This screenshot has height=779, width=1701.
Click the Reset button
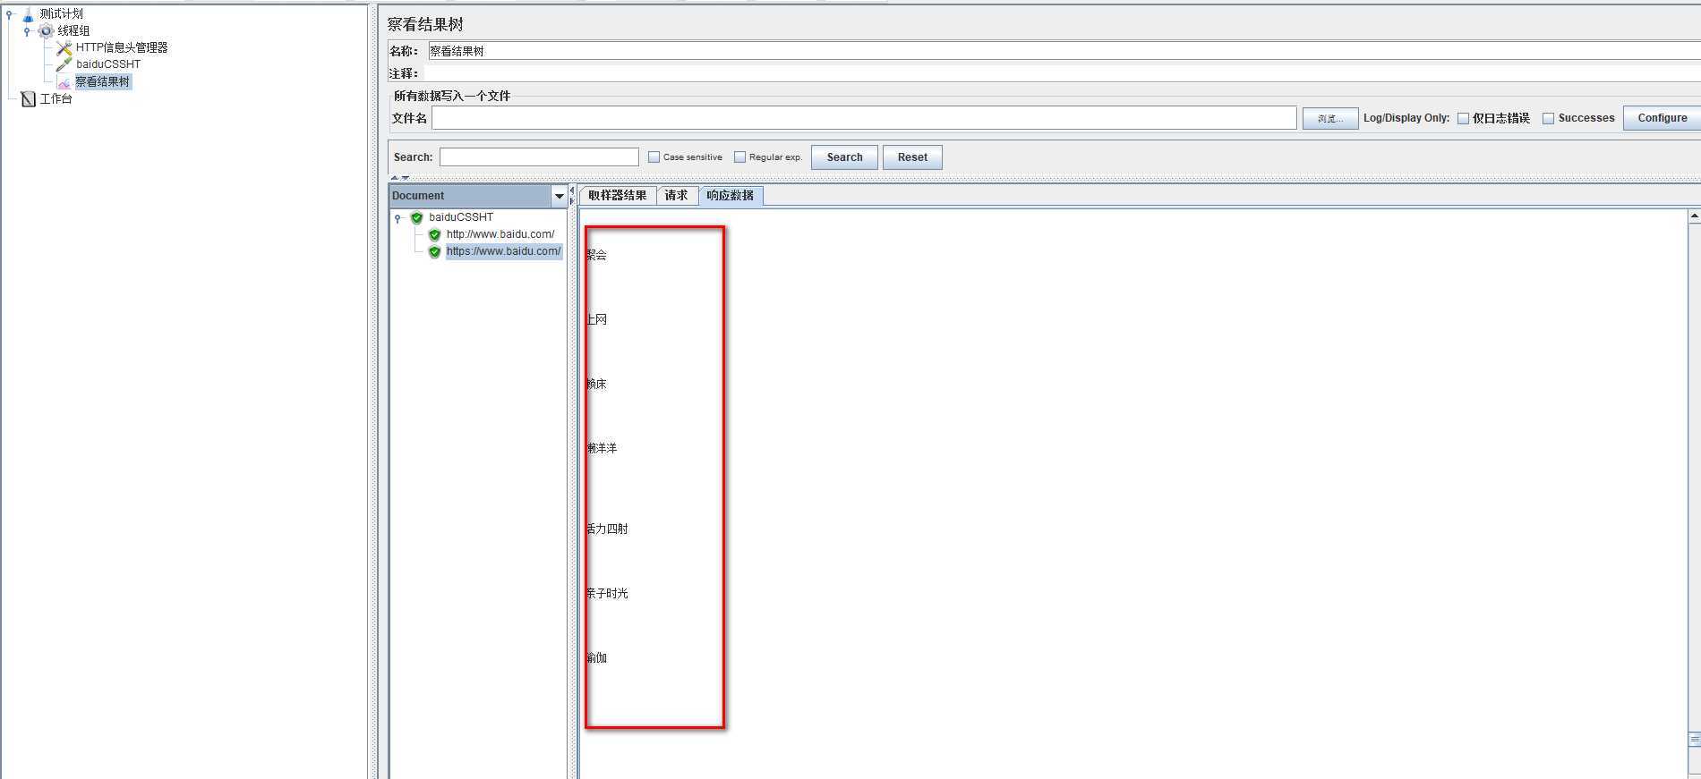[x=912, y=157]
